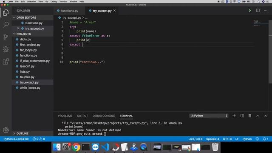Open the Source Control view
The image size is (272, 153).
[x=6, y=37]
